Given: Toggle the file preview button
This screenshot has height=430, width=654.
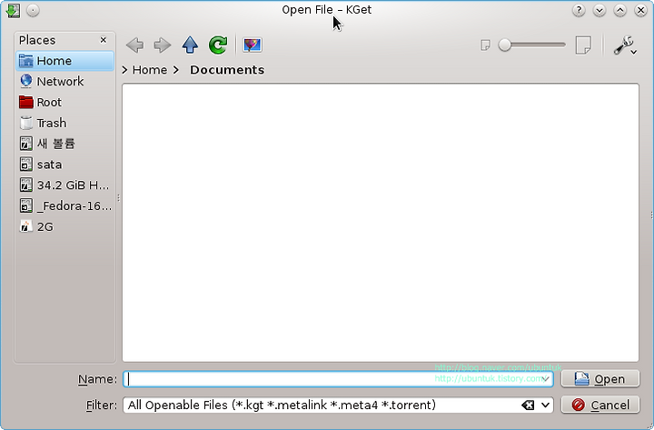Looking at the screenshot, I should (x=253, y=45).
